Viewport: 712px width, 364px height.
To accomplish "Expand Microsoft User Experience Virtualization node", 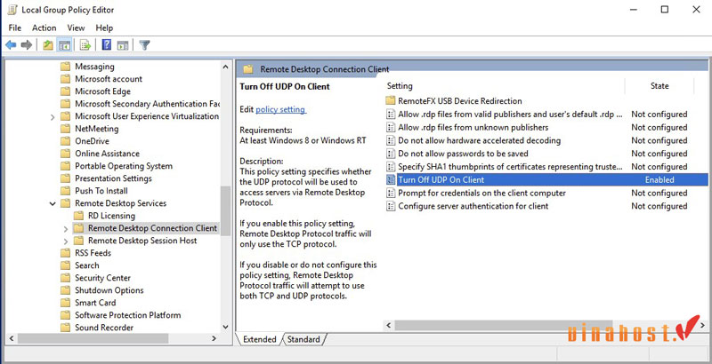I will 53,116.
